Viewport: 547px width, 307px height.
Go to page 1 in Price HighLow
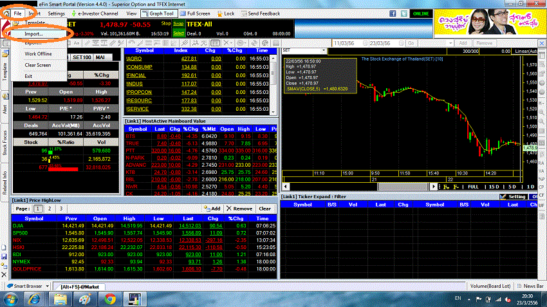pyautogui.click(x=38, y=209)
